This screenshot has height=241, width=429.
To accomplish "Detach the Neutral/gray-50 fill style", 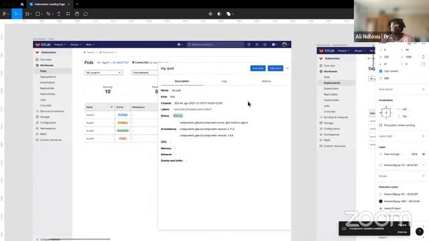I will click(x=424, y=165).
